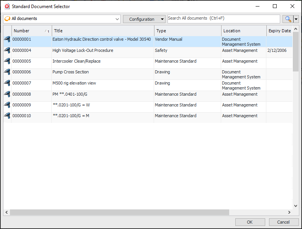This screenshot has width=302, height=229.
Task: Sort by the Expiry Date column header
Action: (279, 31)
